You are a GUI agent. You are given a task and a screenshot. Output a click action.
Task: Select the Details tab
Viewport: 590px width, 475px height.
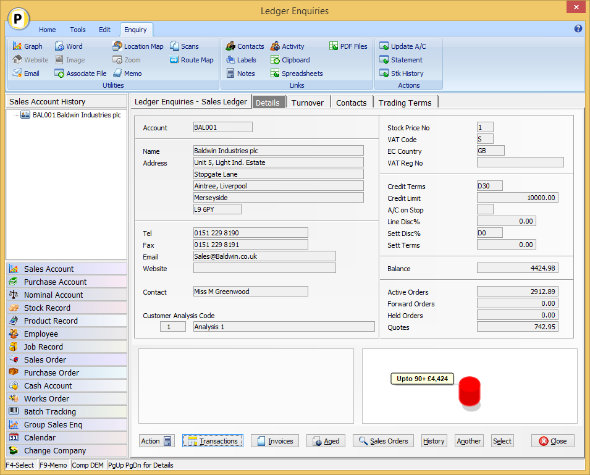(268, 103)
